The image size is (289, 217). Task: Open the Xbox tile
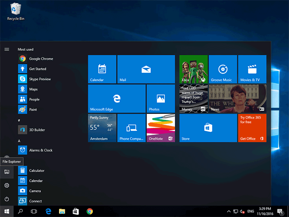click(x=194, y=69)
